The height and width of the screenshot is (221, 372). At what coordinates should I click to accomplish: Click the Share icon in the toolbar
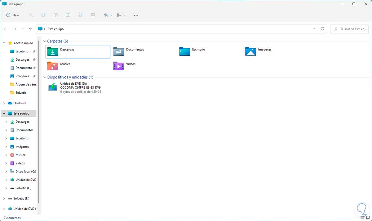click(81, 15)
